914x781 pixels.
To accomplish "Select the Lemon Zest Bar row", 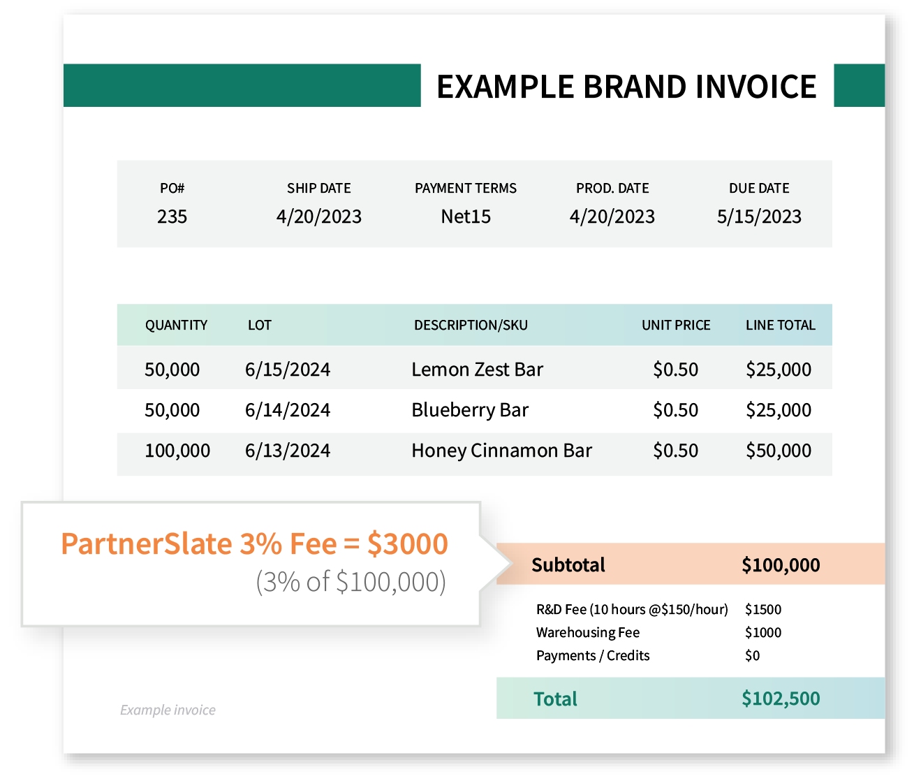I will [x=478, y=369].
